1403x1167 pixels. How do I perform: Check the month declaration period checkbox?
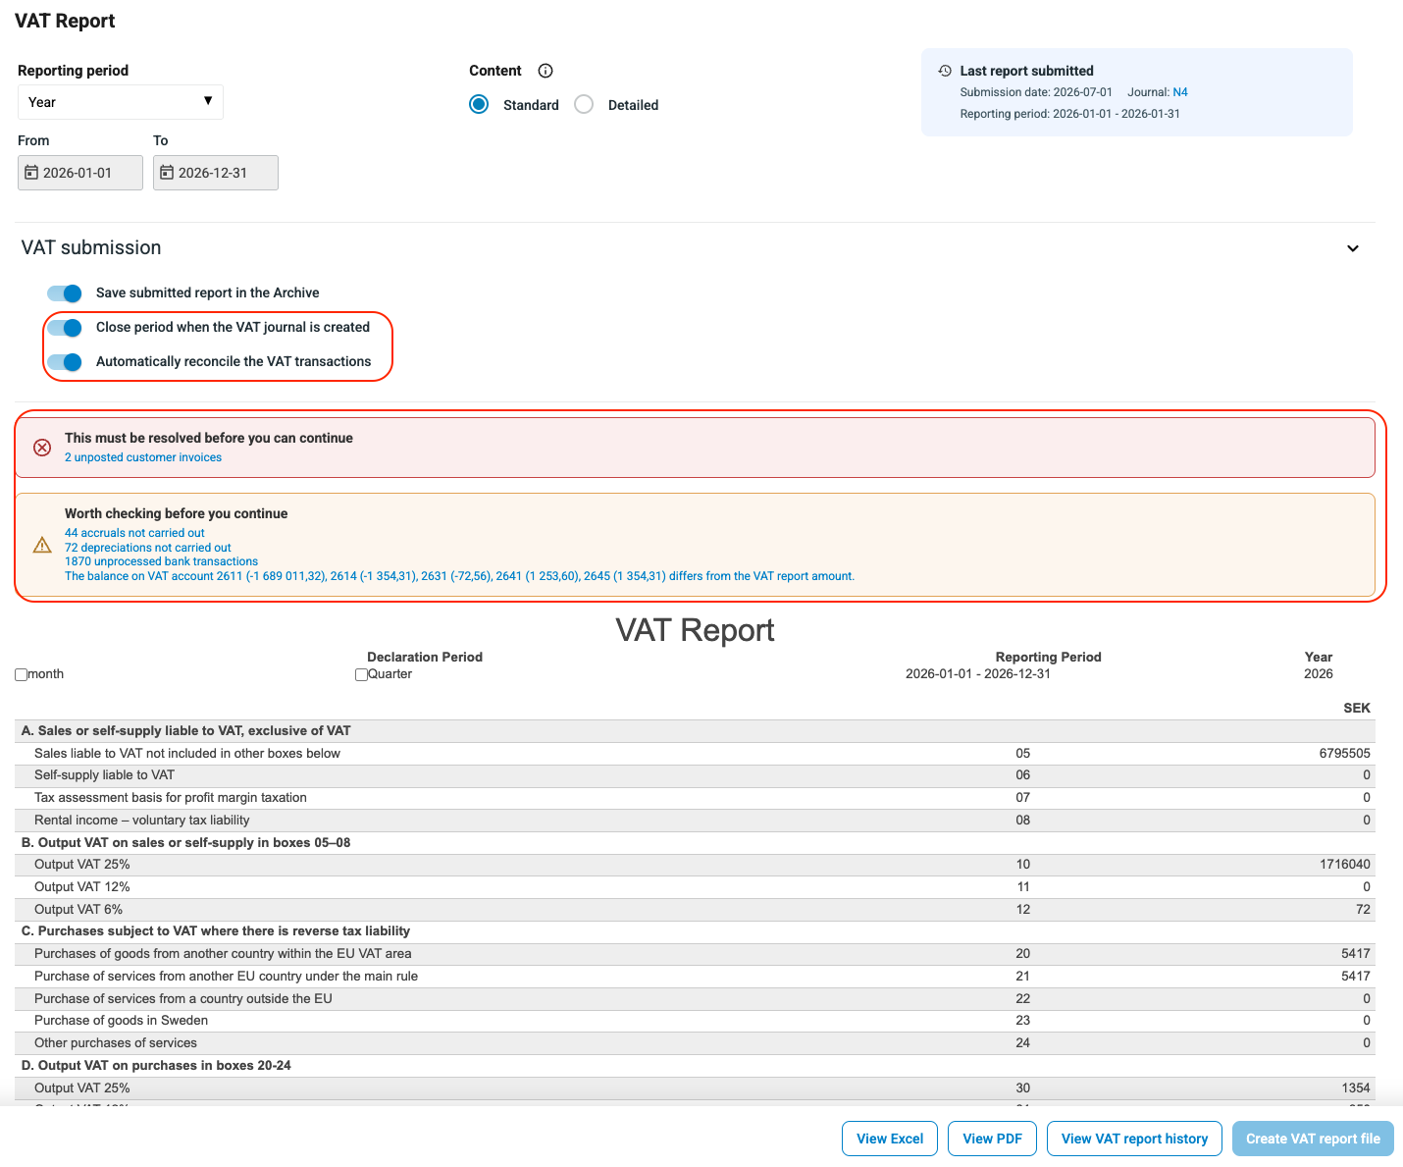[22, 674]
